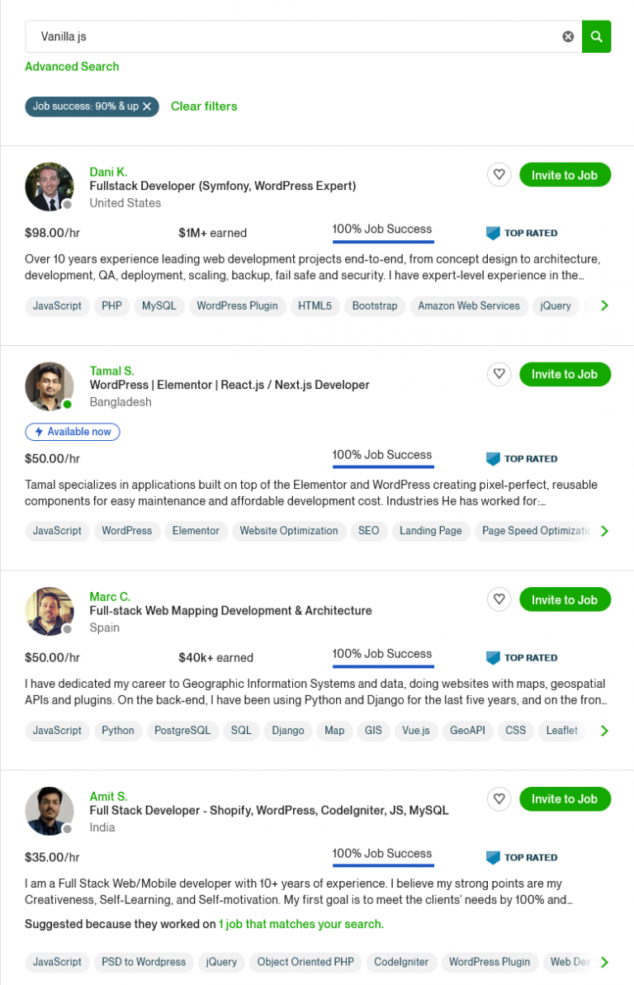This screenshot has width=634, height=985.
Task: Click the Top Rated badge for Marc C.
Action: [x=522, y=658]
